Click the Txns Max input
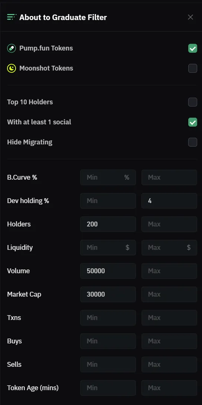202x405 pixels. 169,318
